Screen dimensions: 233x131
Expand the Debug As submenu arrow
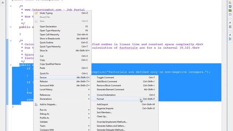tap(89, 114)
